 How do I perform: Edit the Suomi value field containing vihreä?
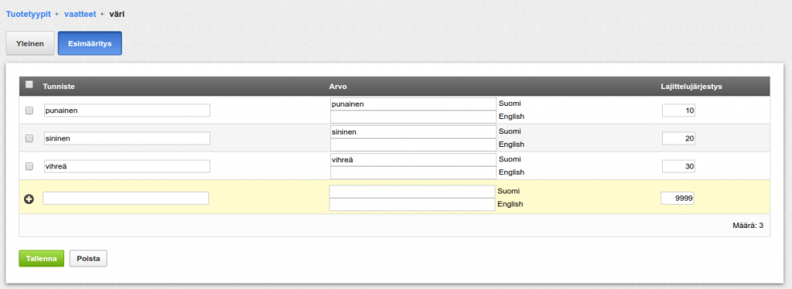413,159
